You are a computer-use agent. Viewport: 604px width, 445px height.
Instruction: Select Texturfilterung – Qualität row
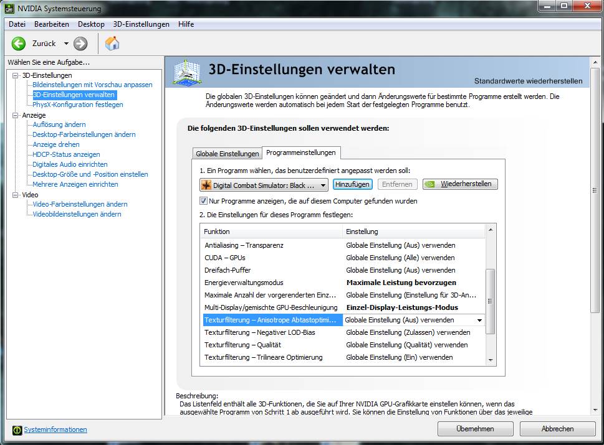click(x=343, y=345)
